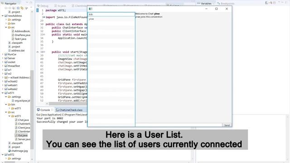Close the chat window
The width and height of the screenshot is (290, 163).
coord(227,9)
